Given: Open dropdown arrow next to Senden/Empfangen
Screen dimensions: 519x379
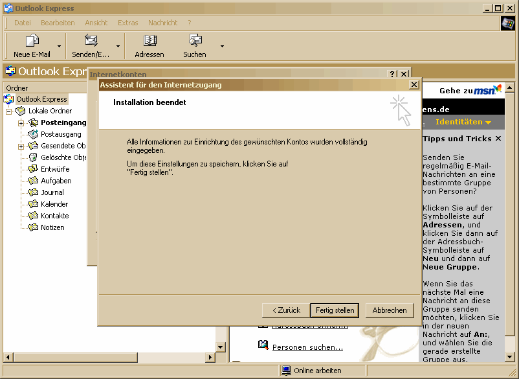Looking at the screenshot, I should (x=118, y=47).
